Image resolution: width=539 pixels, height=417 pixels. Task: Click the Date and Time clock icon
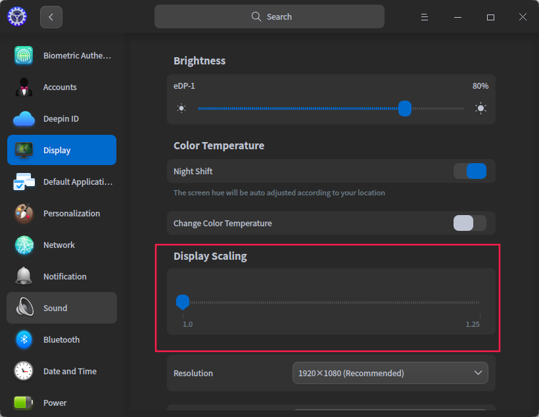pos(24,371)
